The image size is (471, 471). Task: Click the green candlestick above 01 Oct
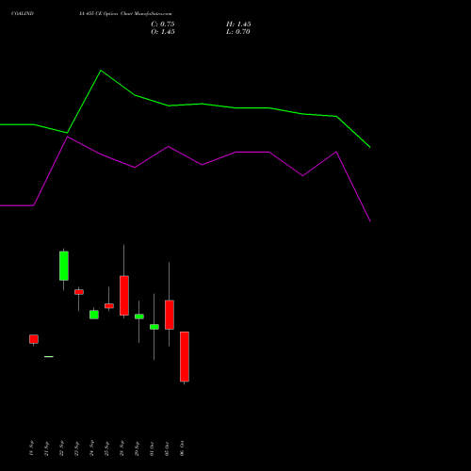pyautogui.click(x=154, y=327)
